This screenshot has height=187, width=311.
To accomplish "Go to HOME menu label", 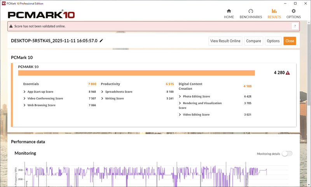I will (229, 17).
